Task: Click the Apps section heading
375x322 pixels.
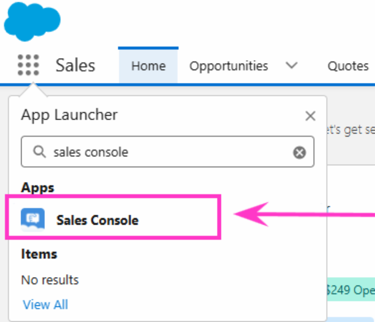Action: point(38,188)
